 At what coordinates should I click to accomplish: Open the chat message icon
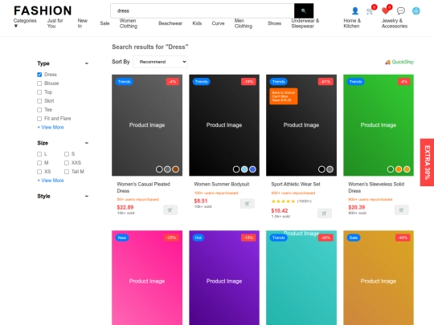click(401, 10)
